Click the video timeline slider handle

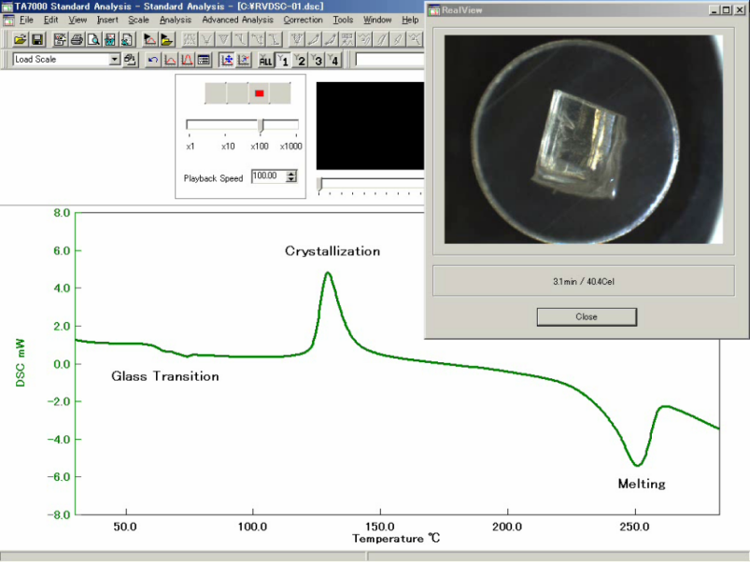point(320,185)
